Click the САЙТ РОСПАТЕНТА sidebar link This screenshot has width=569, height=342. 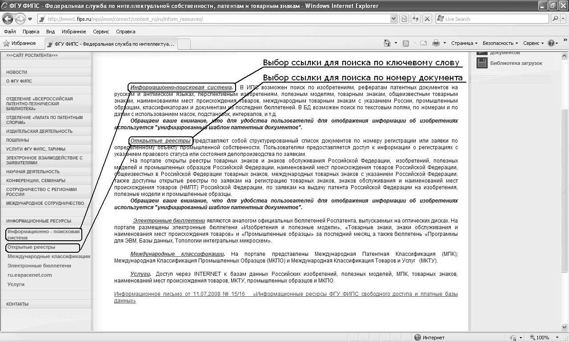coord(32,56)
